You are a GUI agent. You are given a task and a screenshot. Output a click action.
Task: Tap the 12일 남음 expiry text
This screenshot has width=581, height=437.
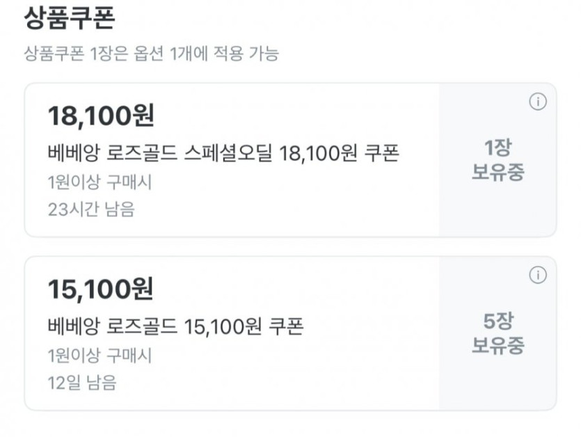pyautogui.click(x=82, y=382)
